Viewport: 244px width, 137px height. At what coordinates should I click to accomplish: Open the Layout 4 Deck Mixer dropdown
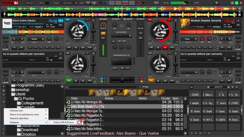76,3
